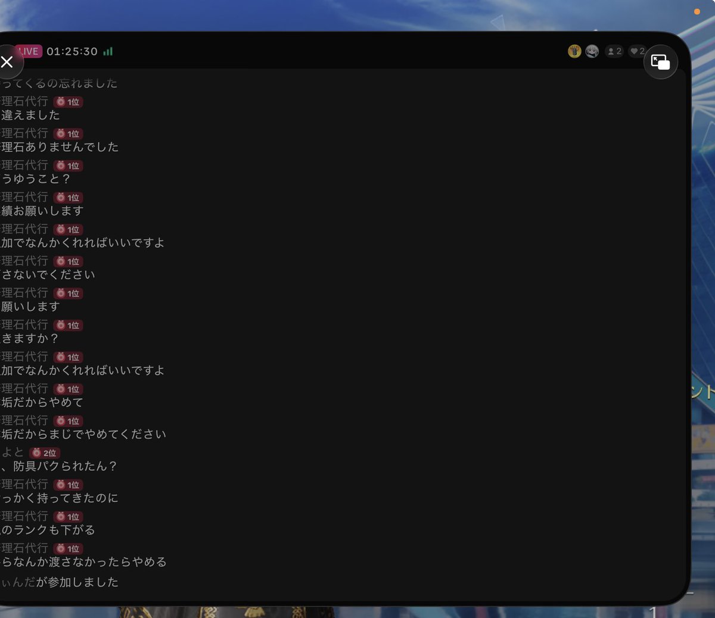Image resolution: width=715 pixels, height=618 pixels.
Task: Open username 理石代行 above 違えました
Action: click(x=24, y=101)
